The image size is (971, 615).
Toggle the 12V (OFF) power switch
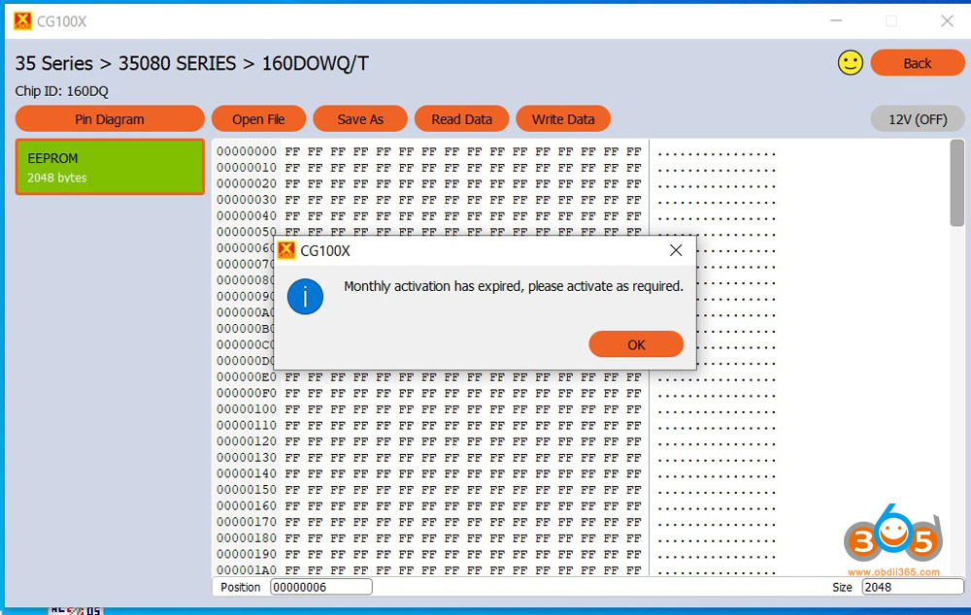918,119
